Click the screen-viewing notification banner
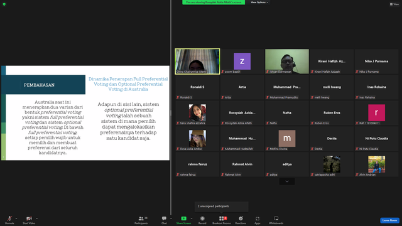This screenshot has height=226, width=402. [x=214, y=3]
